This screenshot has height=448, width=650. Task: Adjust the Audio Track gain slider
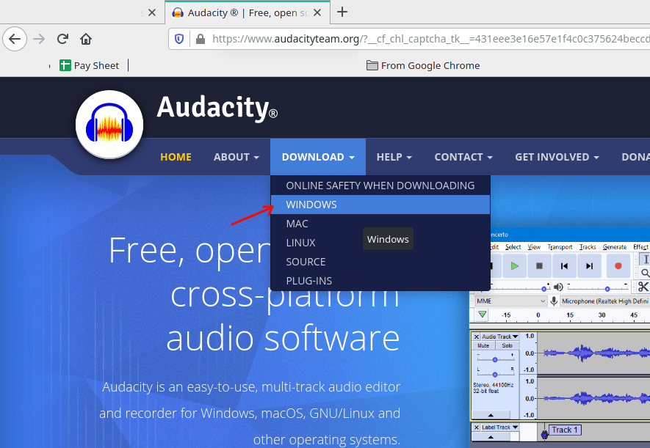coord(495,359)
